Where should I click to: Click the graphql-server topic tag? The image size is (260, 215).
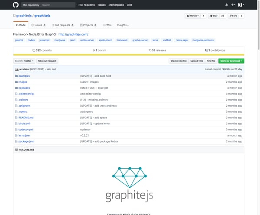pos(140,40)
